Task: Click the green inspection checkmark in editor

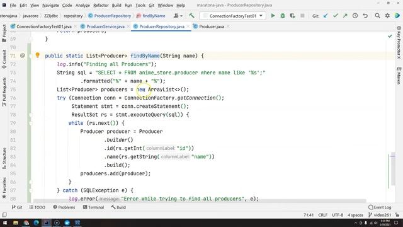Action: [x=390, y=37]
